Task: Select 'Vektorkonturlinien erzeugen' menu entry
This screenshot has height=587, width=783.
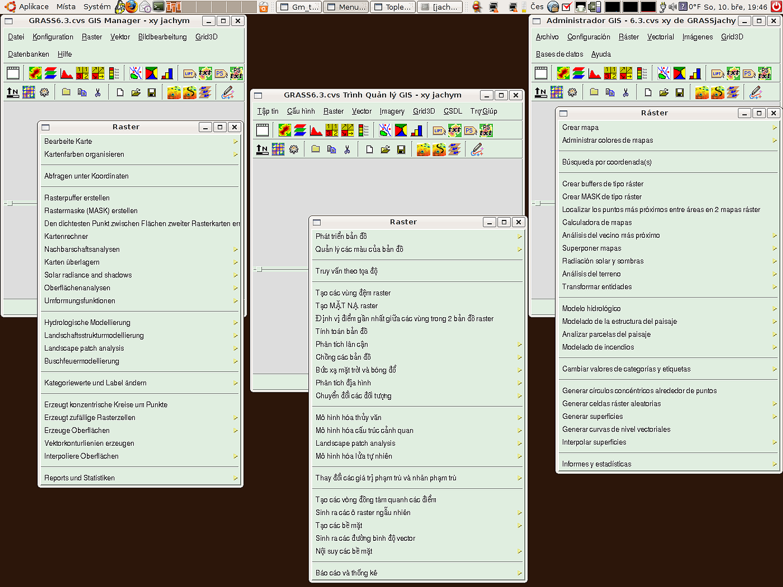Action: click(140, 443)
